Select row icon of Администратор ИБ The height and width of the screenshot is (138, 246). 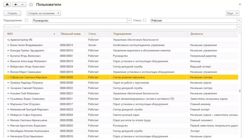point(8,40)
